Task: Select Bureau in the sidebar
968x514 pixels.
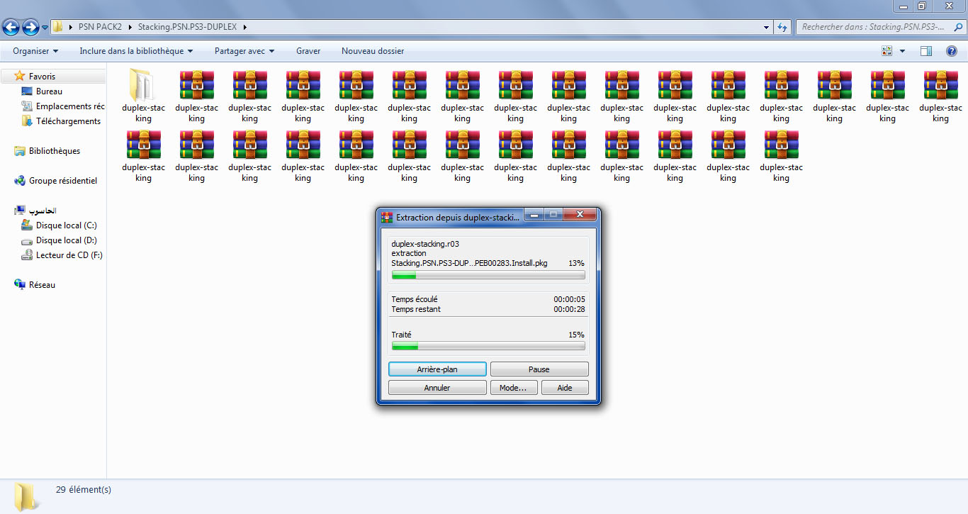Action: pyautogui.click(x=49, y=91)
